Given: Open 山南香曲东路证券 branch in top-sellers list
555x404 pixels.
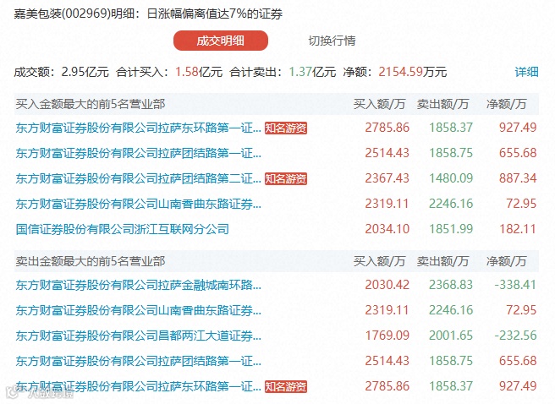Looking at the screenshot, I should point(139,310).
